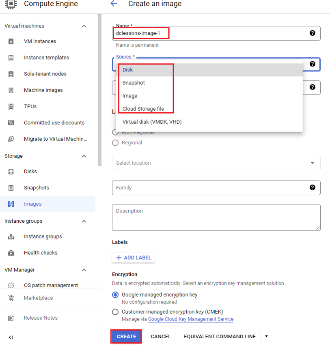
Task: Open the Equivalent Command Line dropdown arrow
Action: click(266, 336)
